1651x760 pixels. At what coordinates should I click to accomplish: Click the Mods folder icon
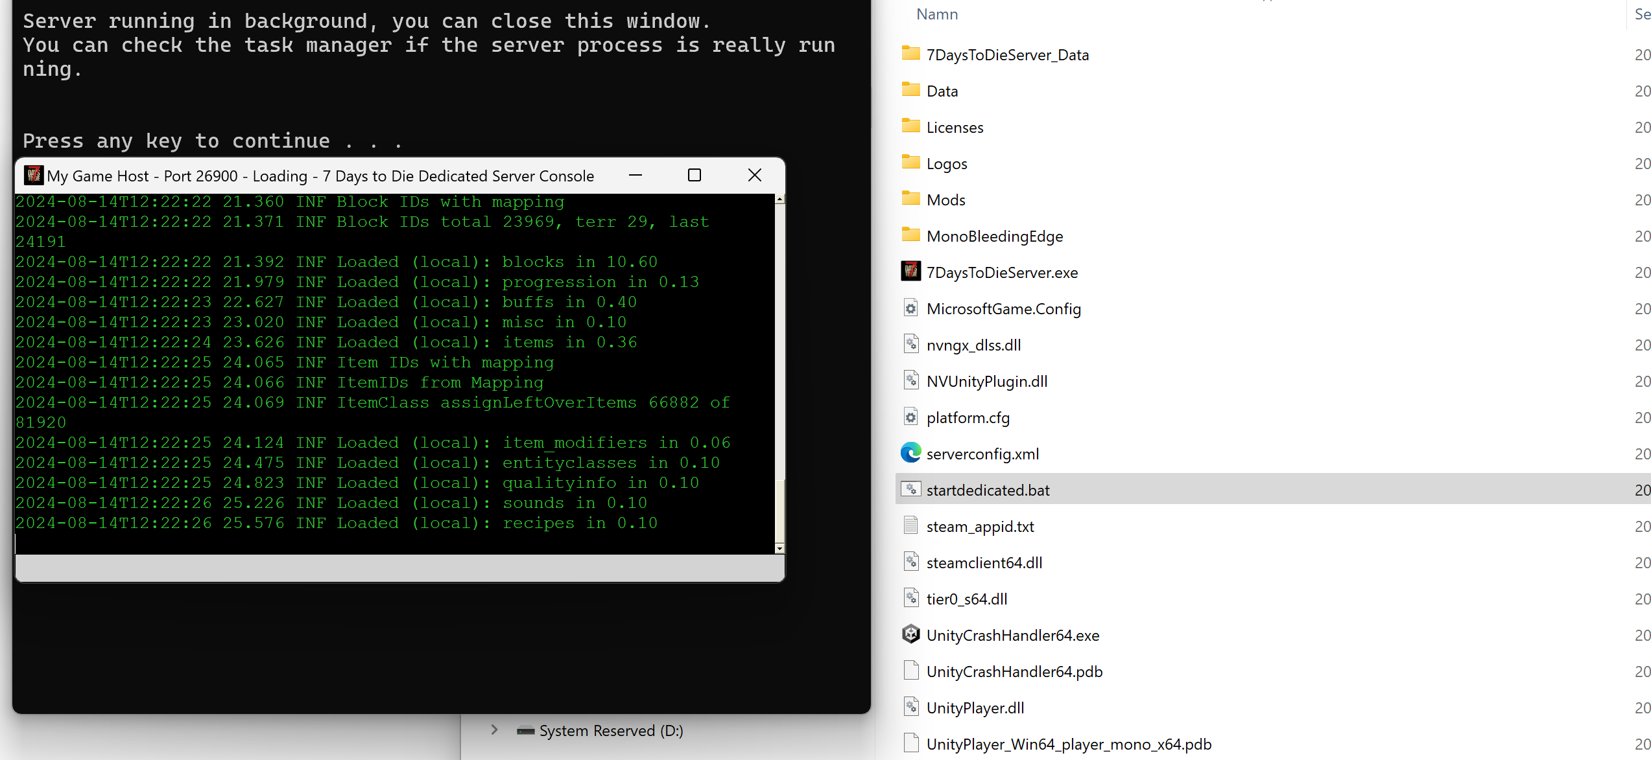[910, 199]
